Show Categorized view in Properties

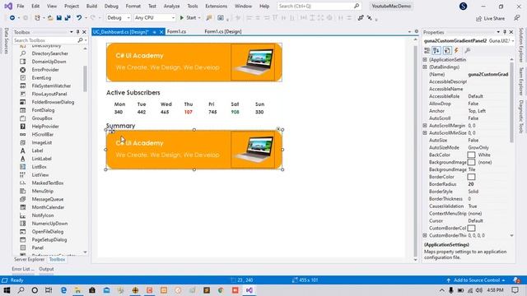tap(427, 50)
